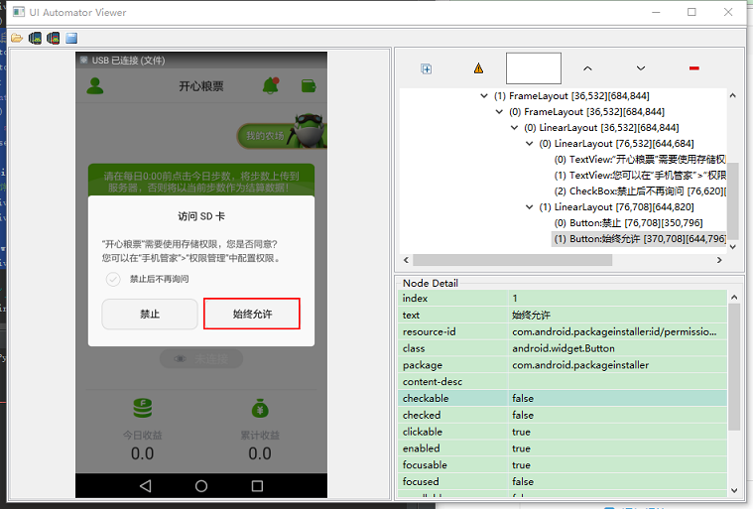Click the compressed Device Screenshot toolbar icon

[54, 38]
